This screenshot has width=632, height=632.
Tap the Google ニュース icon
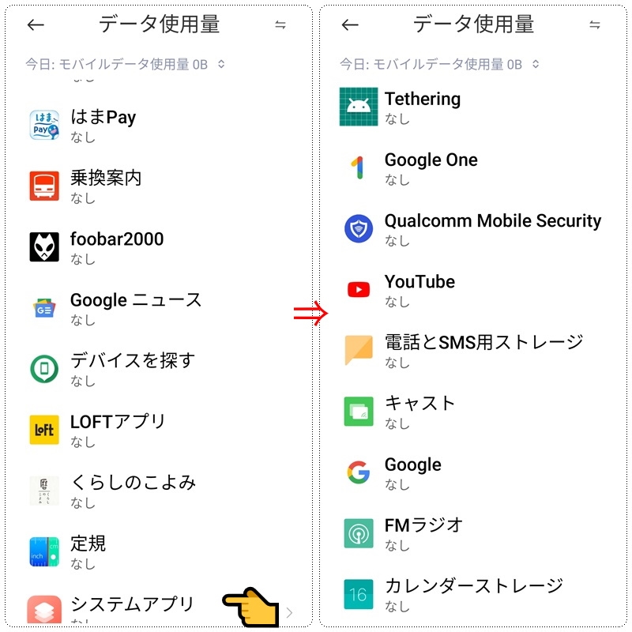(x=44, y=308)
